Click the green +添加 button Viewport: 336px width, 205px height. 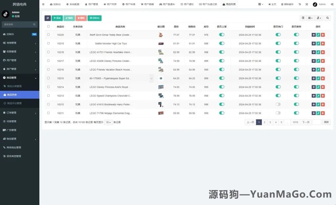pyautogui.click(x=57, y=18)
